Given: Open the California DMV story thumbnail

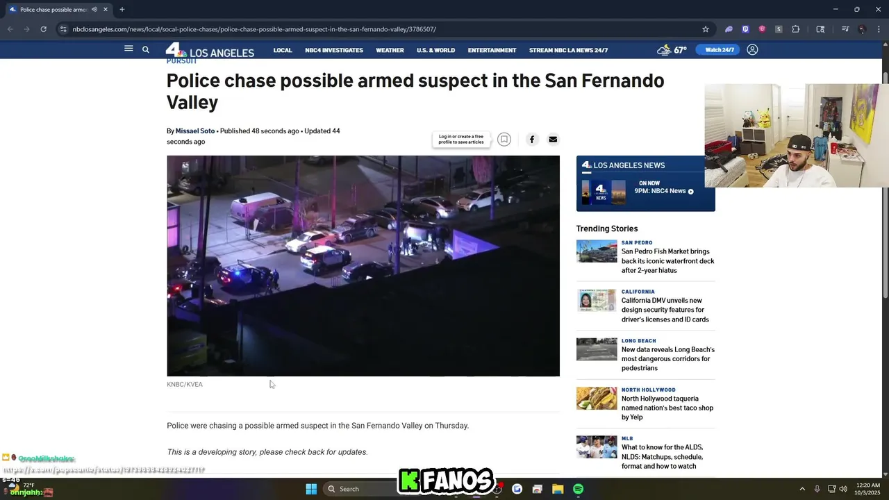Looking at the screenshot, I should pos(597,300).
